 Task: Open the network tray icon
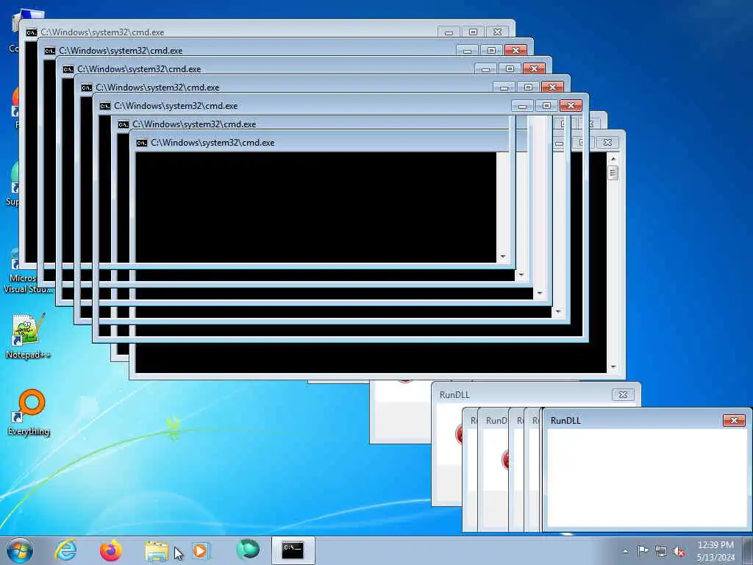(x=661, y=551)
